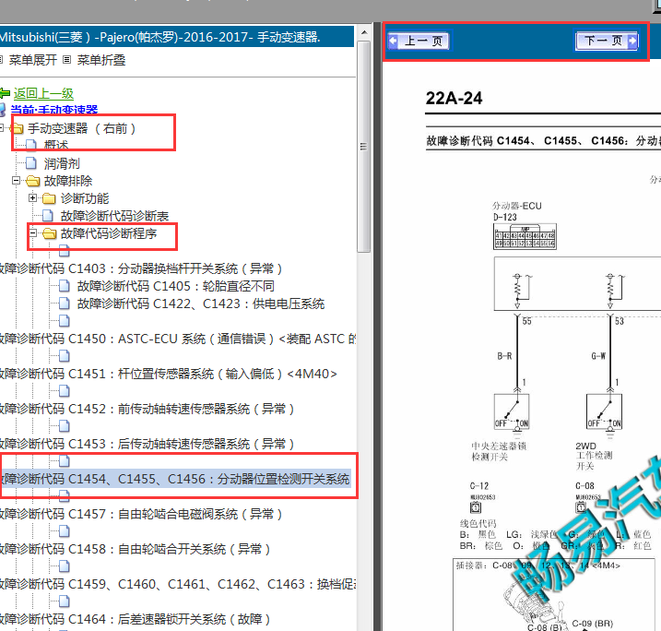
Task: Collapse the 故障代码诊断程序 tree node
Action: point(32,233)
